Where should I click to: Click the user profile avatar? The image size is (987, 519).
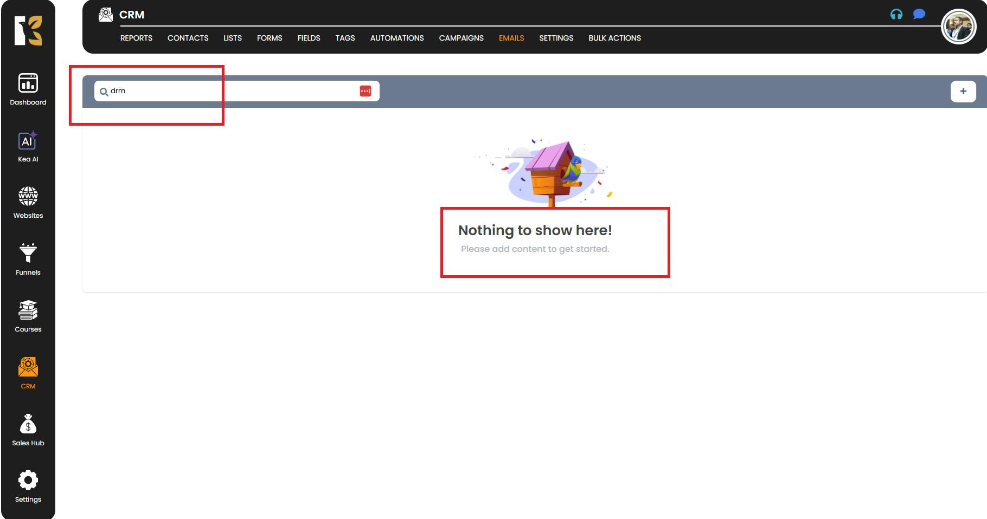click(x=958, y=27)
